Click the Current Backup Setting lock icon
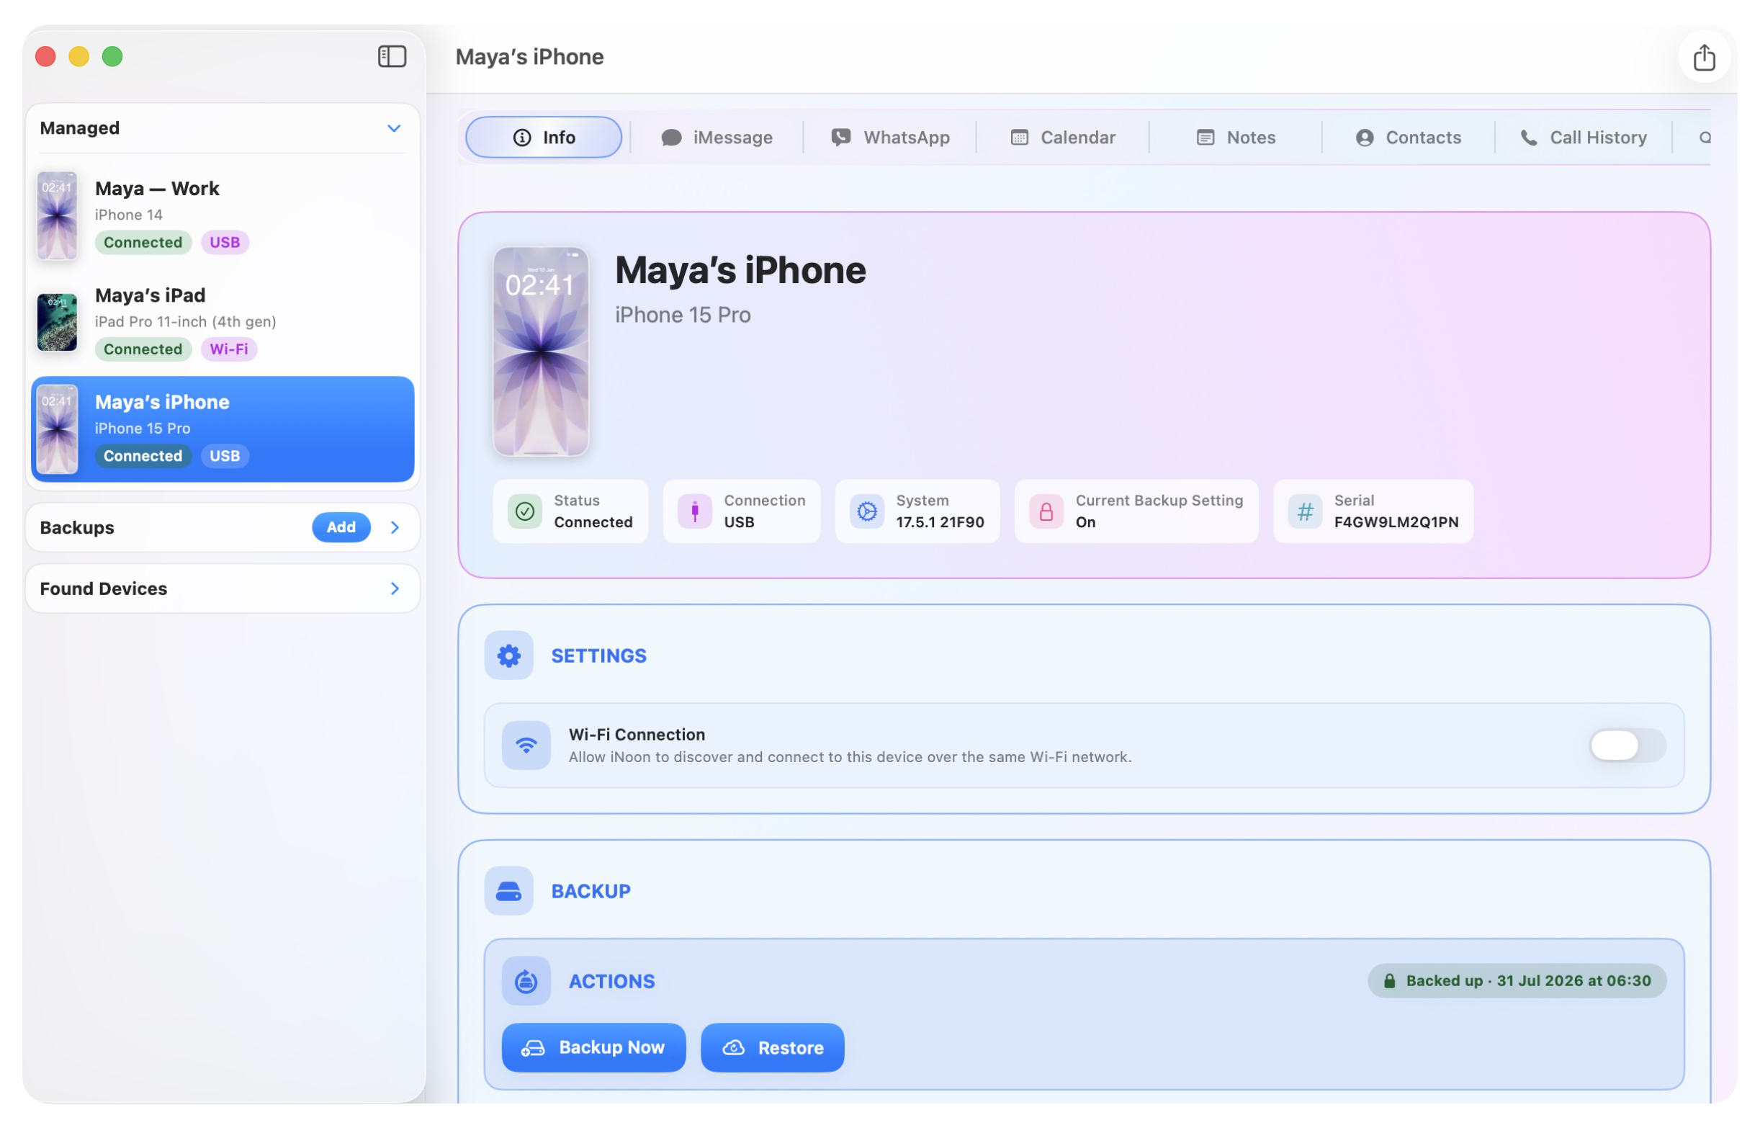This screenshot has width=1760, height=1128. pos(1046,511)
